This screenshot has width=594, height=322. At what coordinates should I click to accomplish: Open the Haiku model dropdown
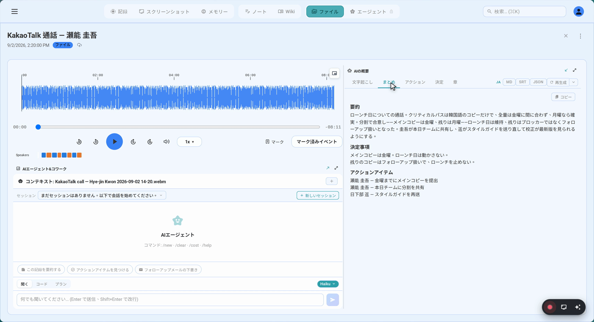pos(328,284)
